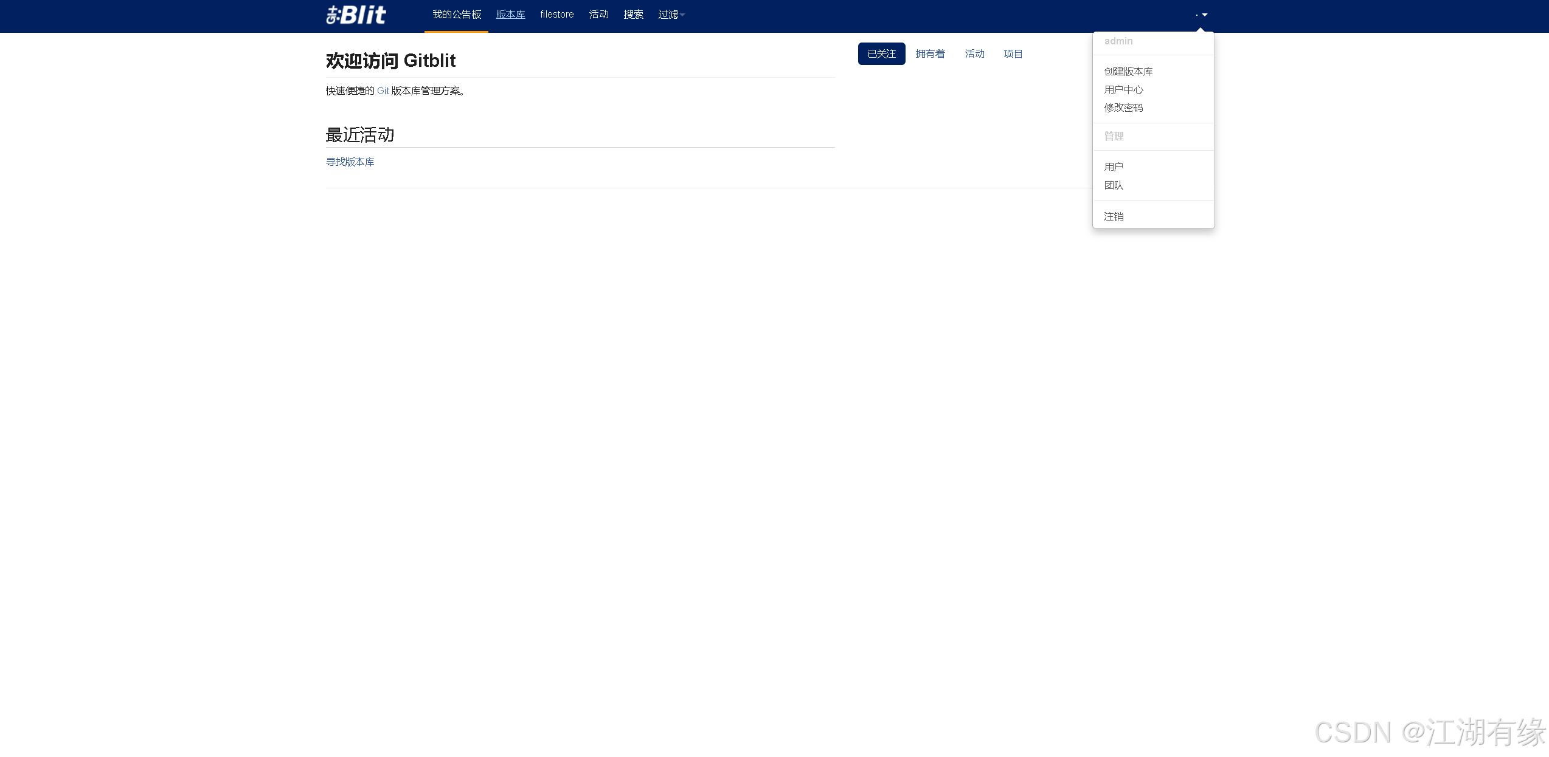Click the Gitblit logo
Image resolution: width=1549 pixels, height=757 pixels.
356,15
